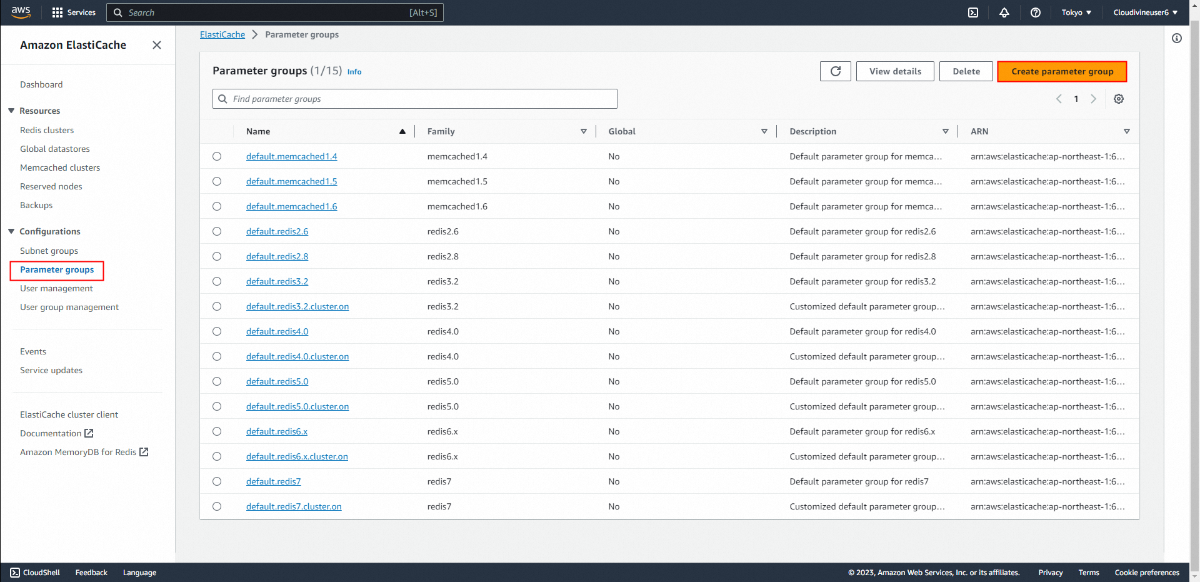Sort by ARN column arrow
This screenshot has width=1200, height=582.
coord(1127,131)
